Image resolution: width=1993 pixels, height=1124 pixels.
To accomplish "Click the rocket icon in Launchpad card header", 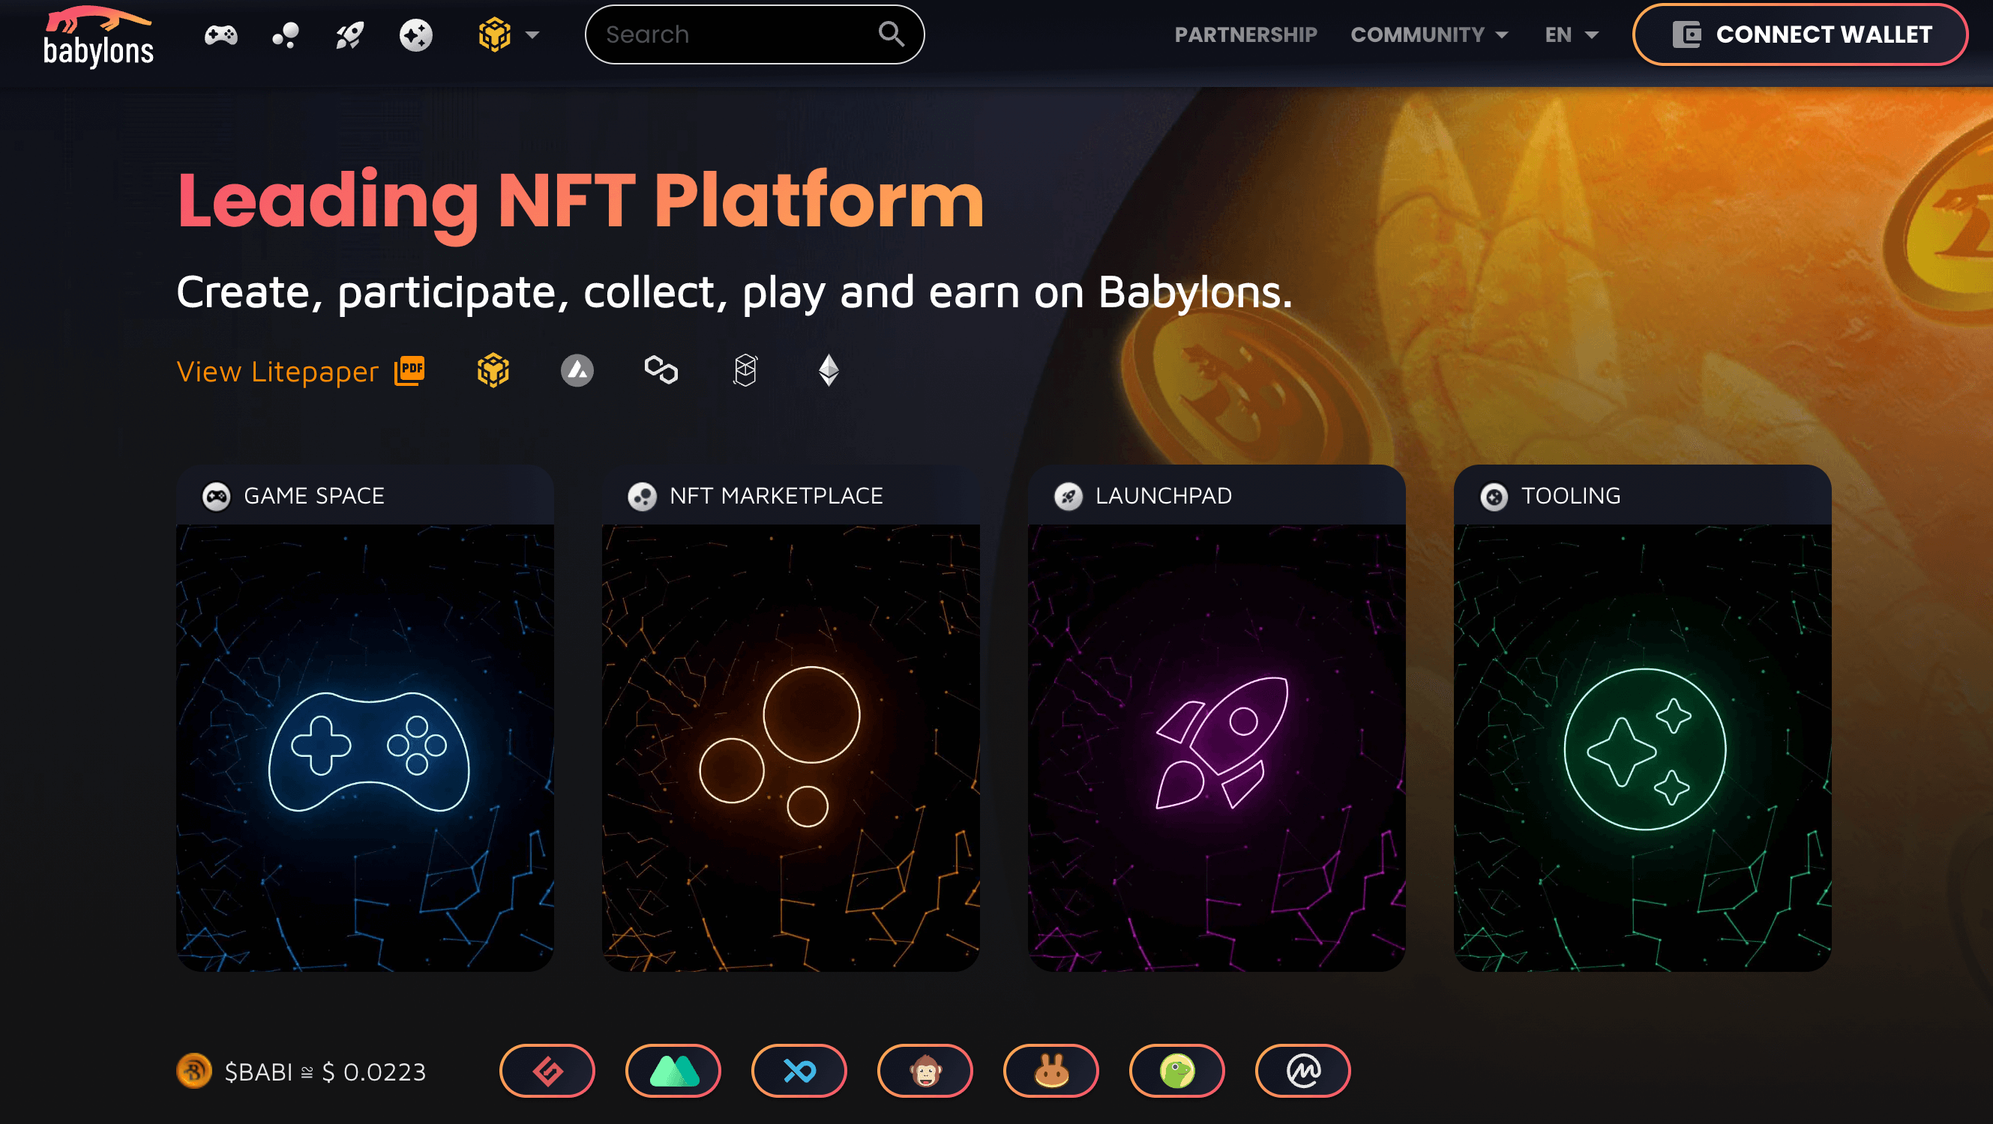I will (1068, 496).
